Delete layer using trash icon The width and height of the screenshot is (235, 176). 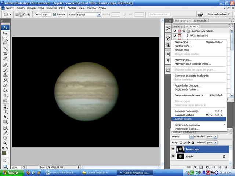tap(226, 167)
